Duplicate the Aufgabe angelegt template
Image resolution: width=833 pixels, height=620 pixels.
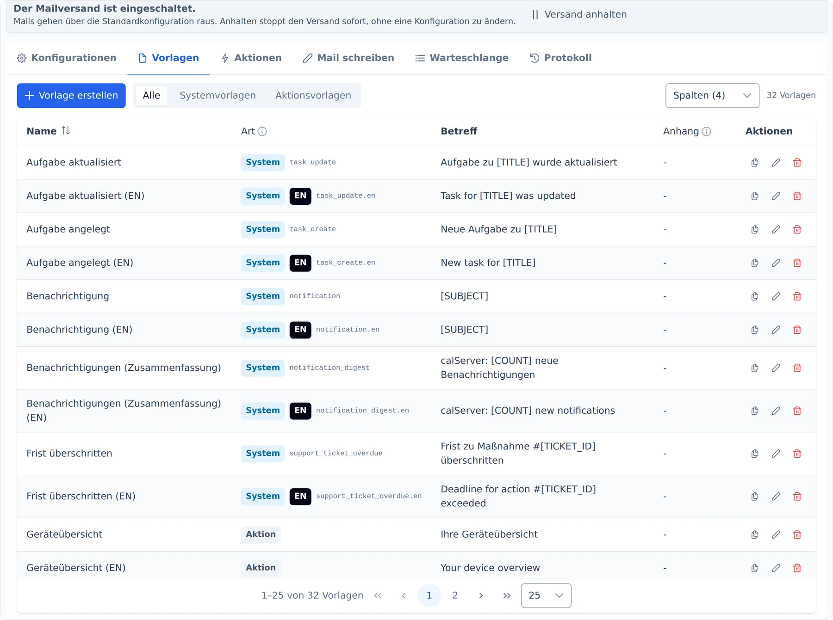pos(755,229)
